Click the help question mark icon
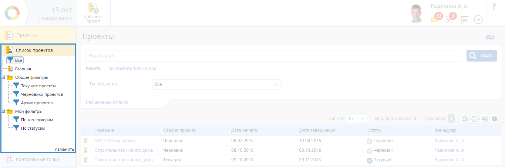The width and height of the screenshot is (505, 168). tap(494, 7)
